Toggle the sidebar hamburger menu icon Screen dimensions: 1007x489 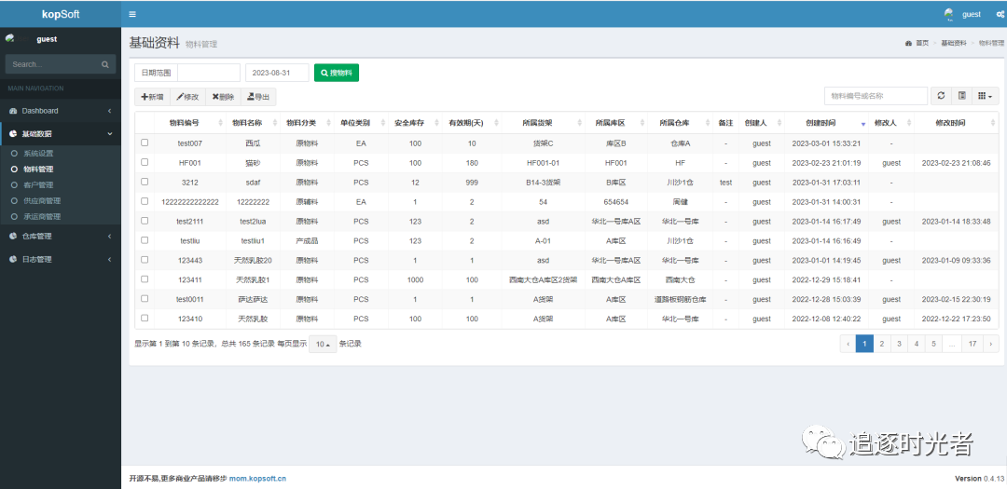tap(132, 14)
